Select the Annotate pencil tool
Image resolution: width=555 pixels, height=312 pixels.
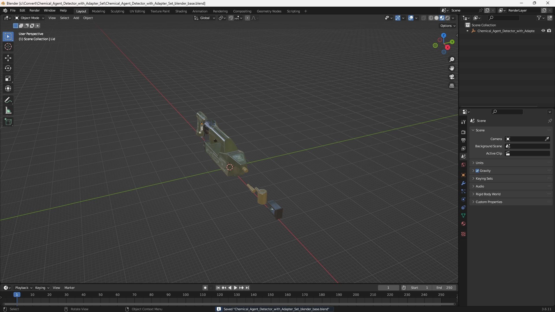(x=8, y=100)
